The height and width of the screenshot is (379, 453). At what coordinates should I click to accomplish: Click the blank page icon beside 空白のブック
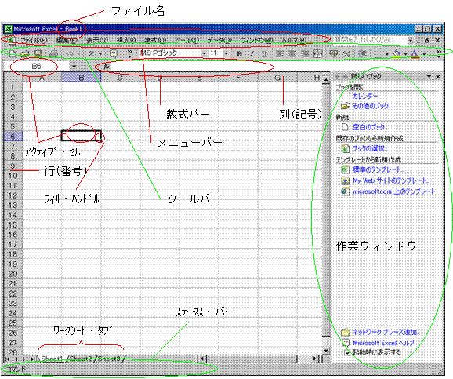click(345, 127)
